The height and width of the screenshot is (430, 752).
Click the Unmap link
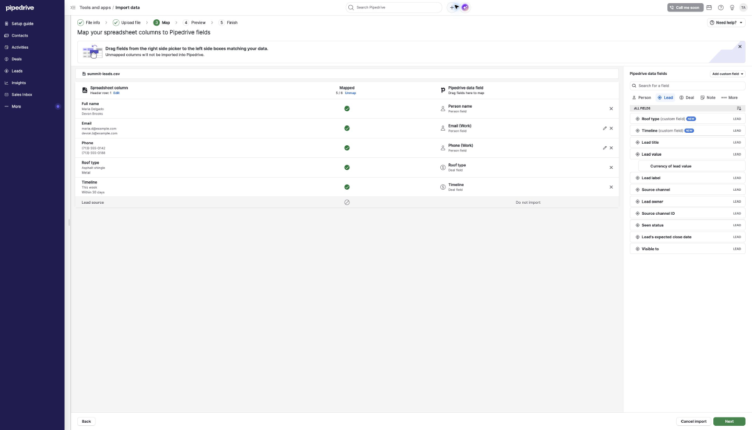tap(350, 93)
